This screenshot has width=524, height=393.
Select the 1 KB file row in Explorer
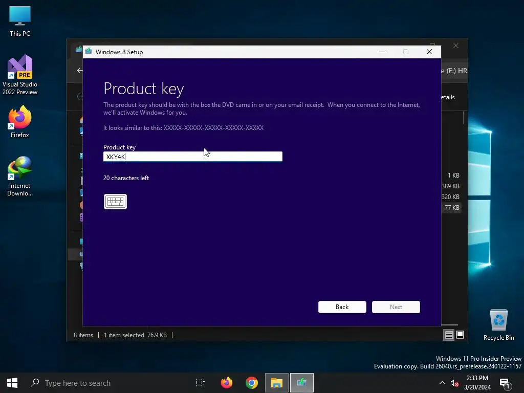(452, 176)
